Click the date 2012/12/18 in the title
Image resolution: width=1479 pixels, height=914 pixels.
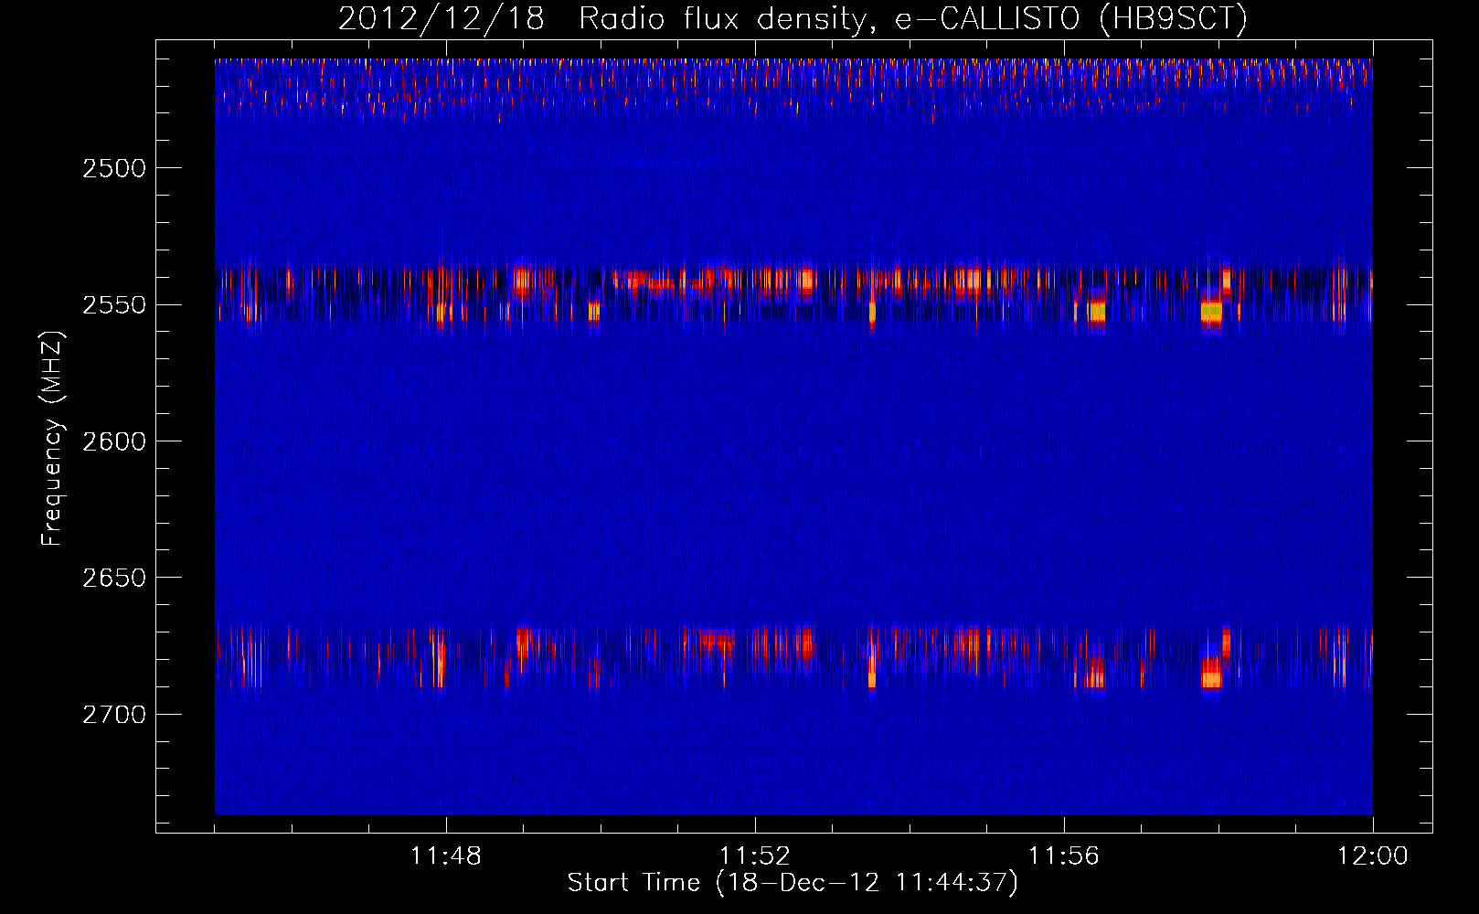pos(441,18)
